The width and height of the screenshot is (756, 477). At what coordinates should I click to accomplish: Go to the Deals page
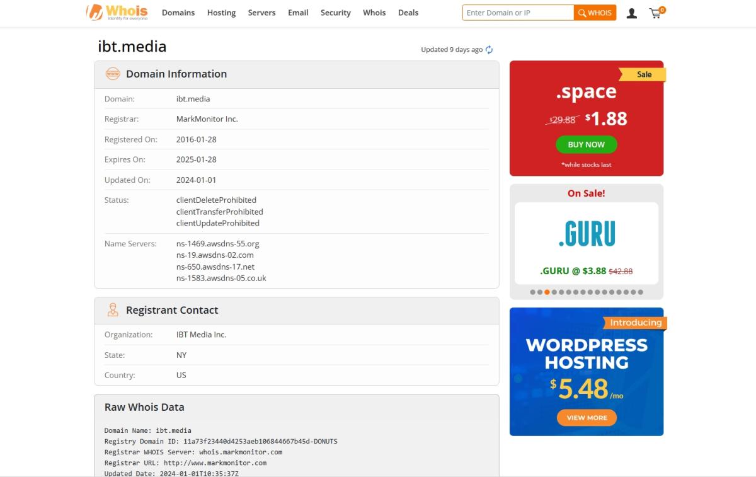pos(408,13)
